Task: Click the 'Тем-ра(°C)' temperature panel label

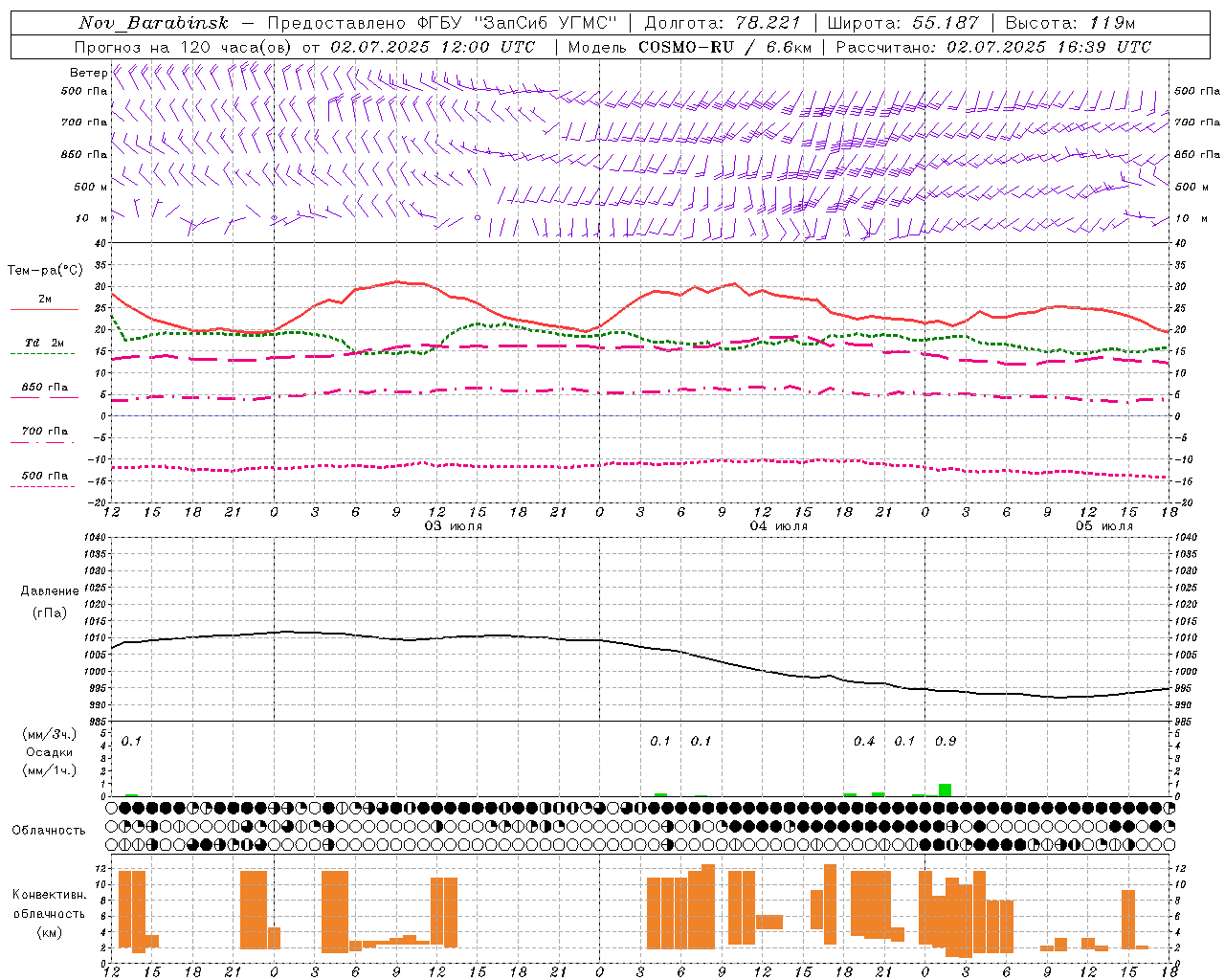Action: pyautogui.click(x=45, y=271)
